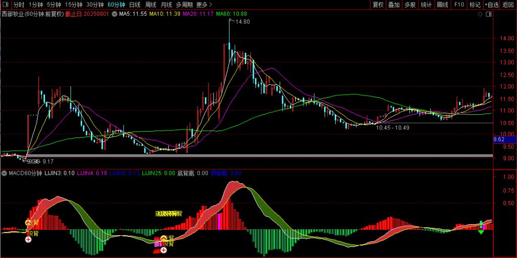Open the moving average indicator dropdown arrow
The image size is (517, 258).
pos(115,14)
